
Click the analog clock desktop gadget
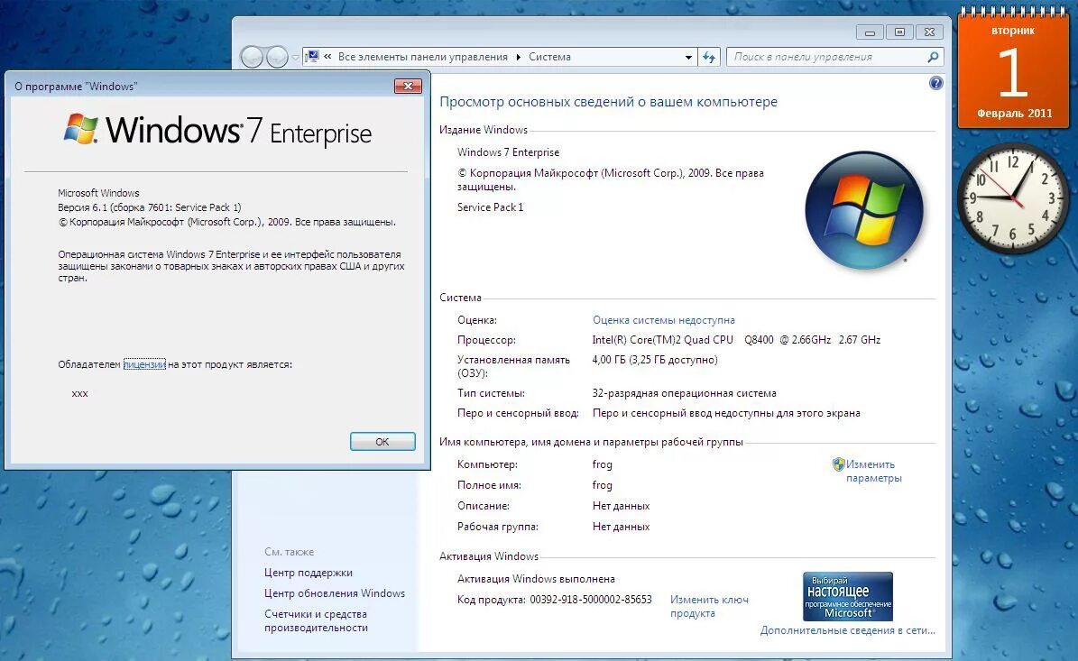pos(1013,197)
